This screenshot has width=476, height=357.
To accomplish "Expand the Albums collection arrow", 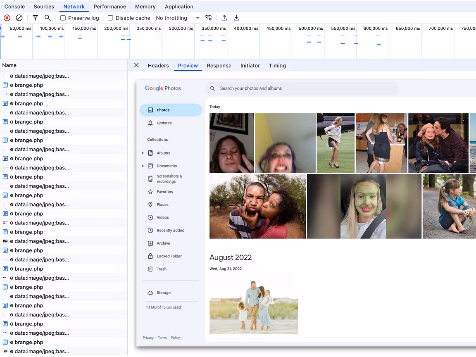I will pos(143,153).
